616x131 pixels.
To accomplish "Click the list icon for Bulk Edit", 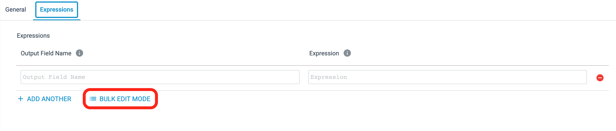I will 93,99.
